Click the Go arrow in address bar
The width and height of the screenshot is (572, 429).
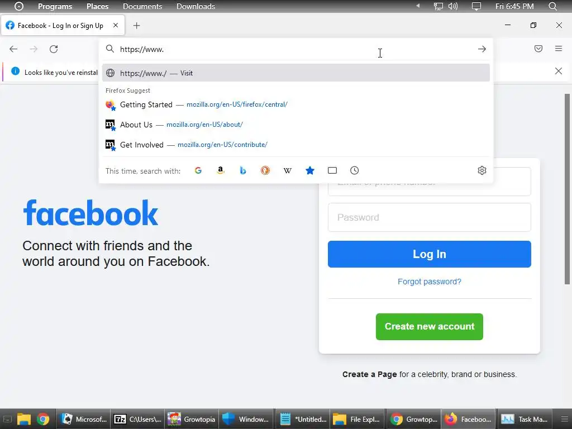482,49
